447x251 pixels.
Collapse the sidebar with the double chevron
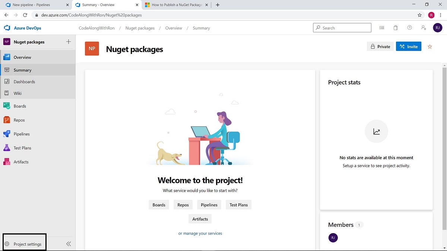69,244
